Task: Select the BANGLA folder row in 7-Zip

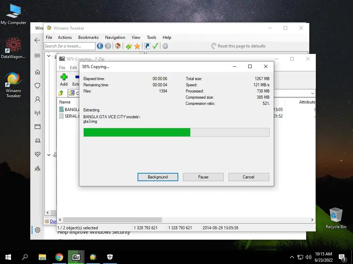Action: click(69, 110)
